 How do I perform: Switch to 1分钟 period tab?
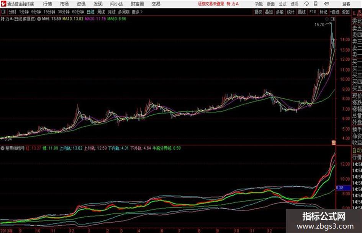tap(24, 12)
